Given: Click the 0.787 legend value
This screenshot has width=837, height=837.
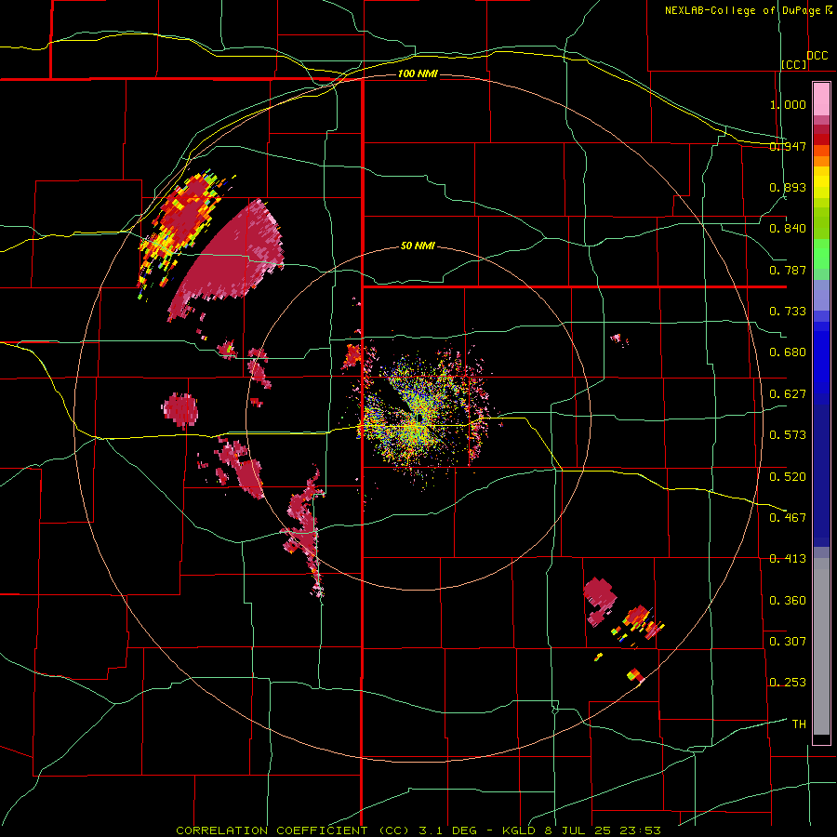Looking at the screenshot, I should point(788,270).
